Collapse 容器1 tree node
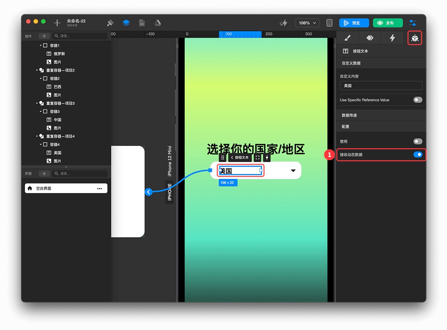This screenshot has height=330, width=447. coord(41,45)
